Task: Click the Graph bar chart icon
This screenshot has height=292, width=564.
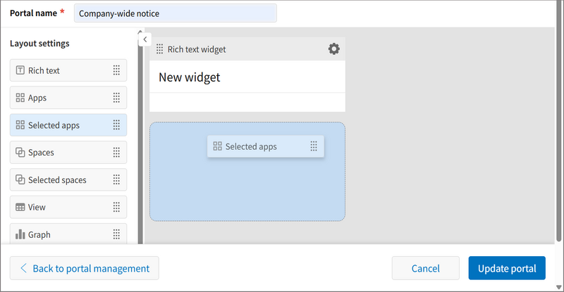Action: [x=20, y=234]
